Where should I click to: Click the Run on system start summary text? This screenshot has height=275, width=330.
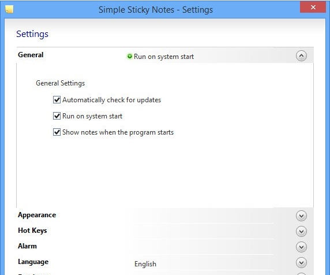click(164, 57)
